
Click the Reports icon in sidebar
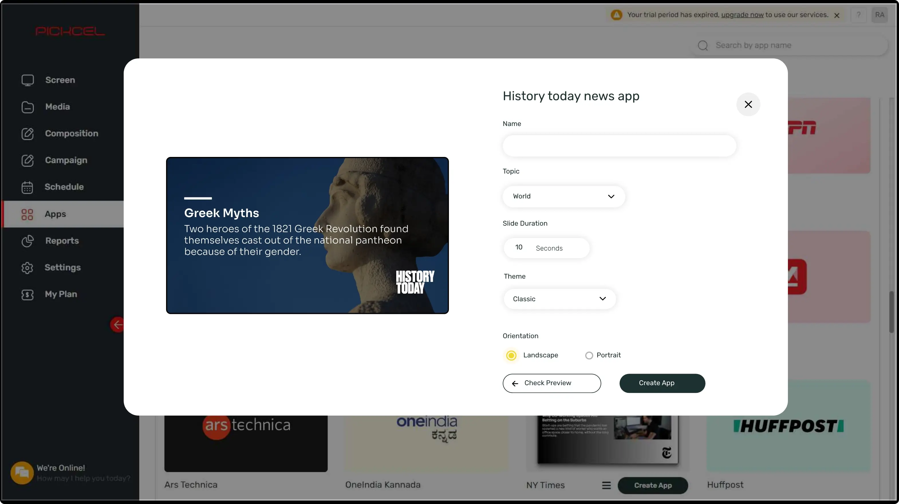[27, 241]
